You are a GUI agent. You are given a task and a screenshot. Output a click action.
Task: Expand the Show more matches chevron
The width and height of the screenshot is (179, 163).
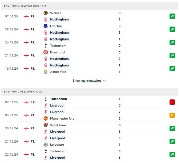coord(104,81)
